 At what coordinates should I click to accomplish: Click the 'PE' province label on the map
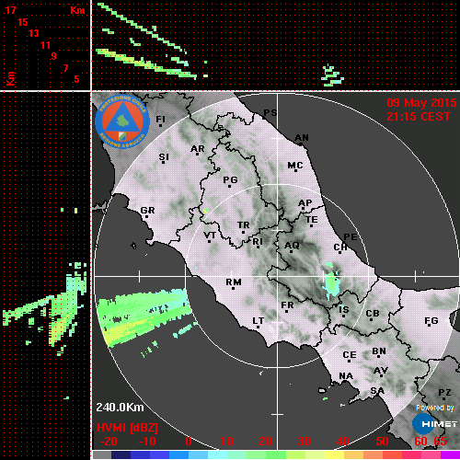(351, 236)
